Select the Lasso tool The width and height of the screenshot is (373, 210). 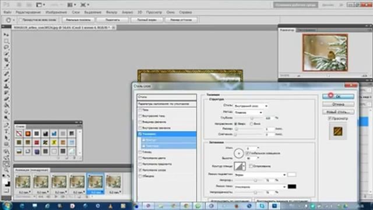coord(6,47)
